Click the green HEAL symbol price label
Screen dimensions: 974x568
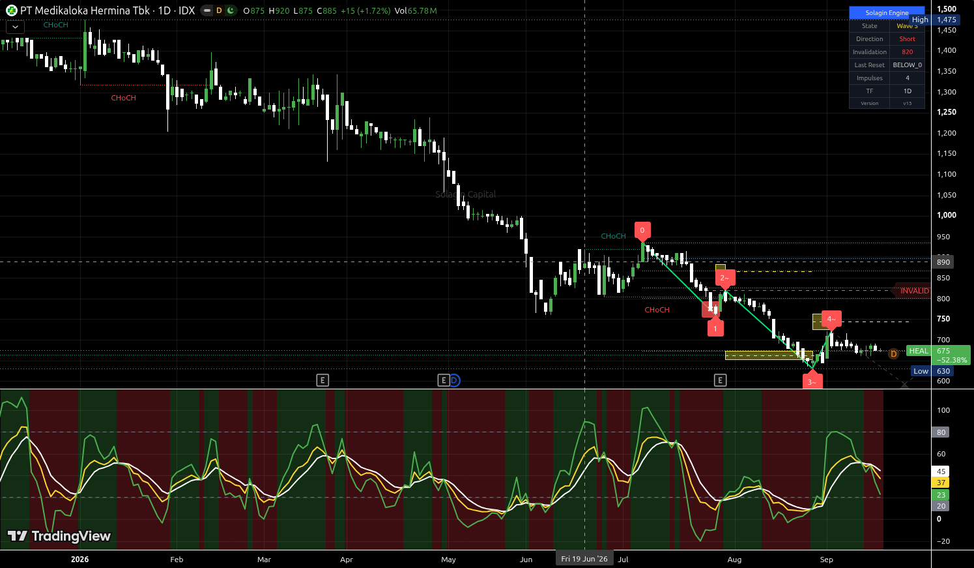919,351
